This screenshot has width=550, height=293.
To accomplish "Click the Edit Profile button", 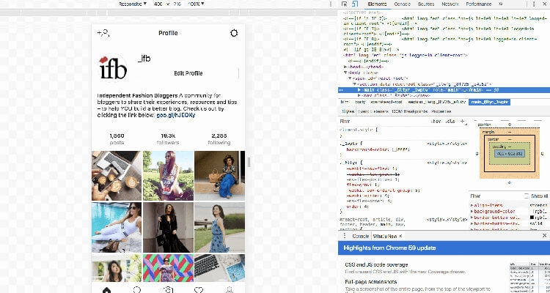I will click(188, 73).
